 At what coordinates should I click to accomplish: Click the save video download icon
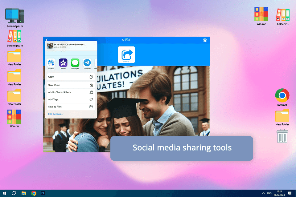point(91,85)
